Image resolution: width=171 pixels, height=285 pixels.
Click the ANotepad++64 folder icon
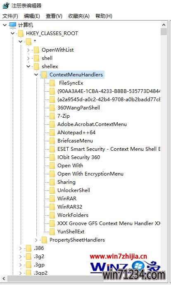tap(52, 133)
